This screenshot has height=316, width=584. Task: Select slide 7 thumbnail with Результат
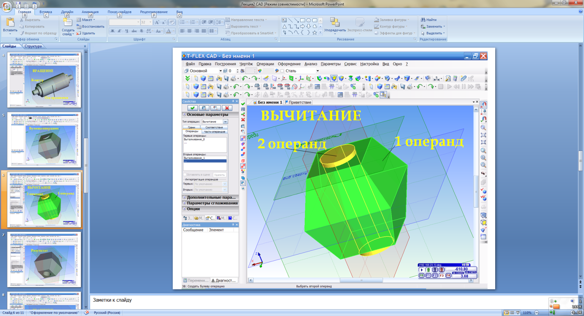(44, 259)
